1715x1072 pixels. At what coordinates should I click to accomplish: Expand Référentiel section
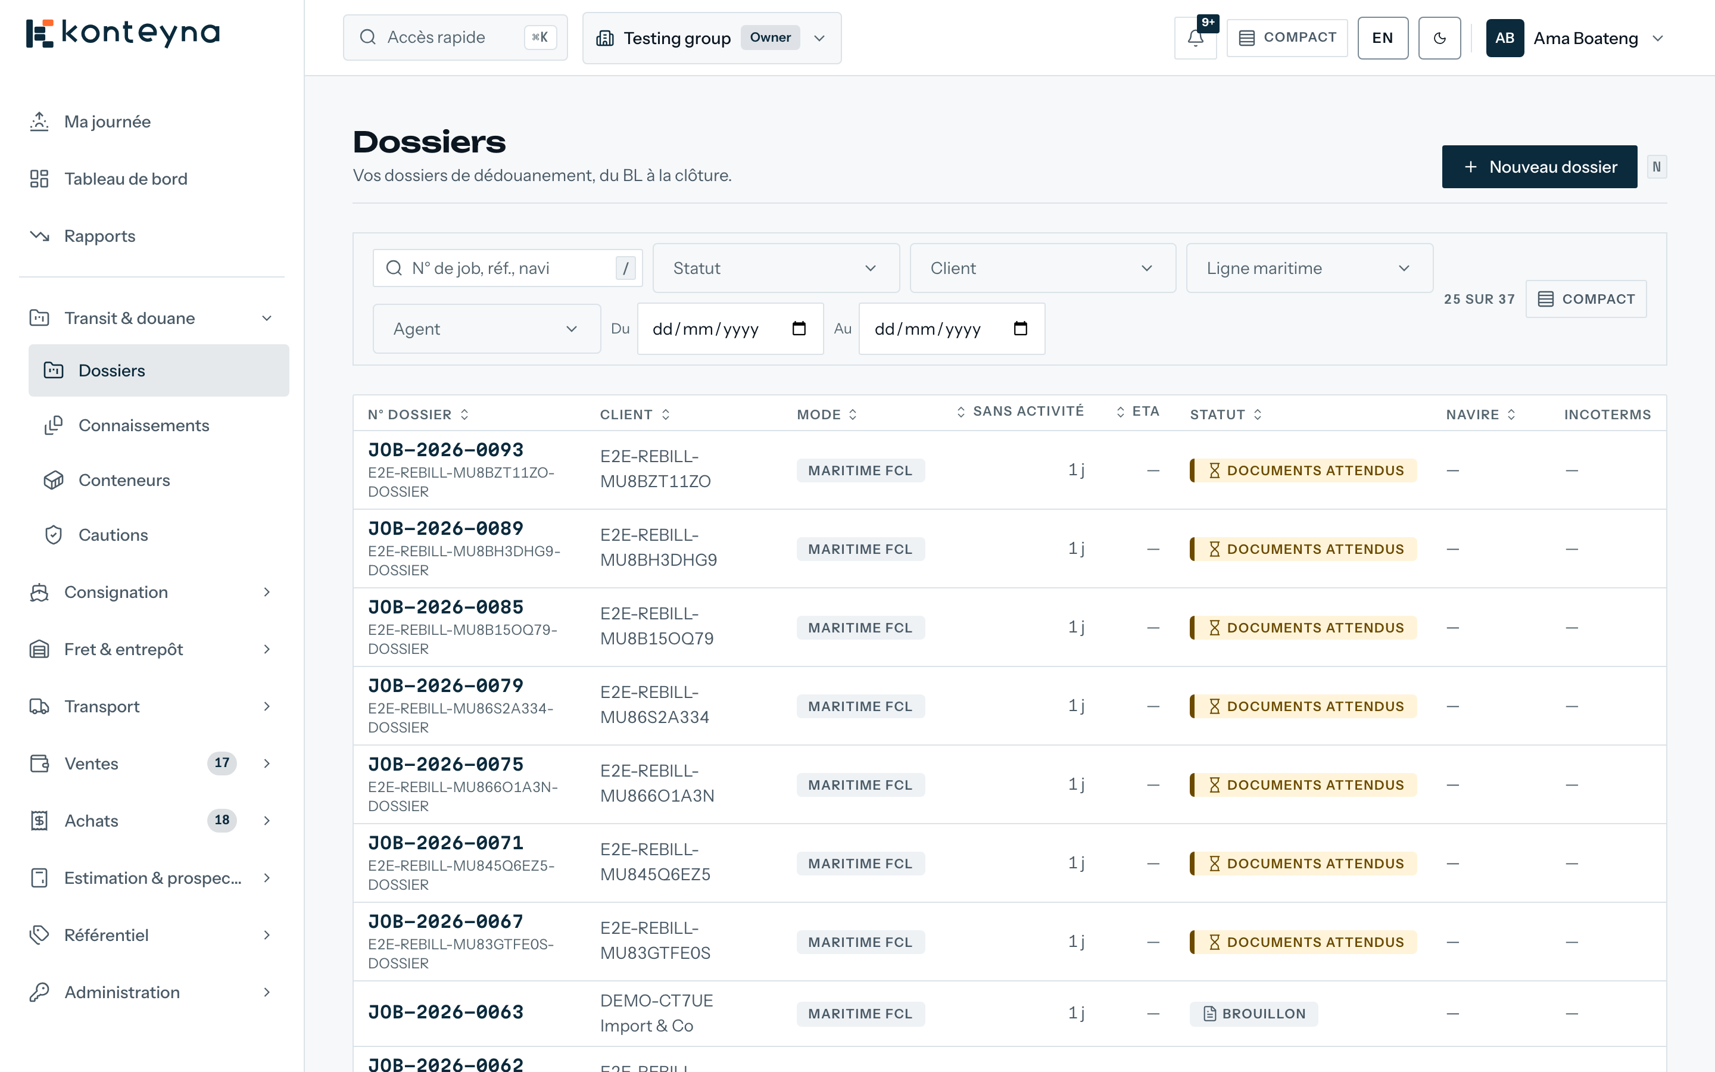pyautogui.click(x=266, y=935)
